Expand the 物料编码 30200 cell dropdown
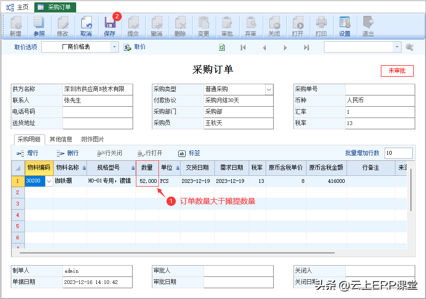 click(x=49, y=181)
